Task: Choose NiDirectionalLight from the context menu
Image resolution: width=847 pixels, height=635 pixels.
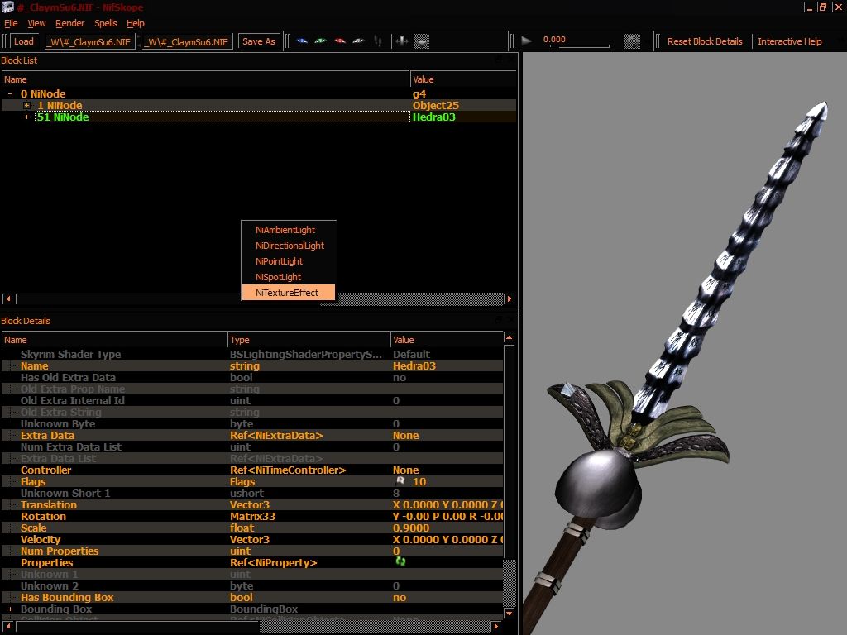Action: pos(289,245)
